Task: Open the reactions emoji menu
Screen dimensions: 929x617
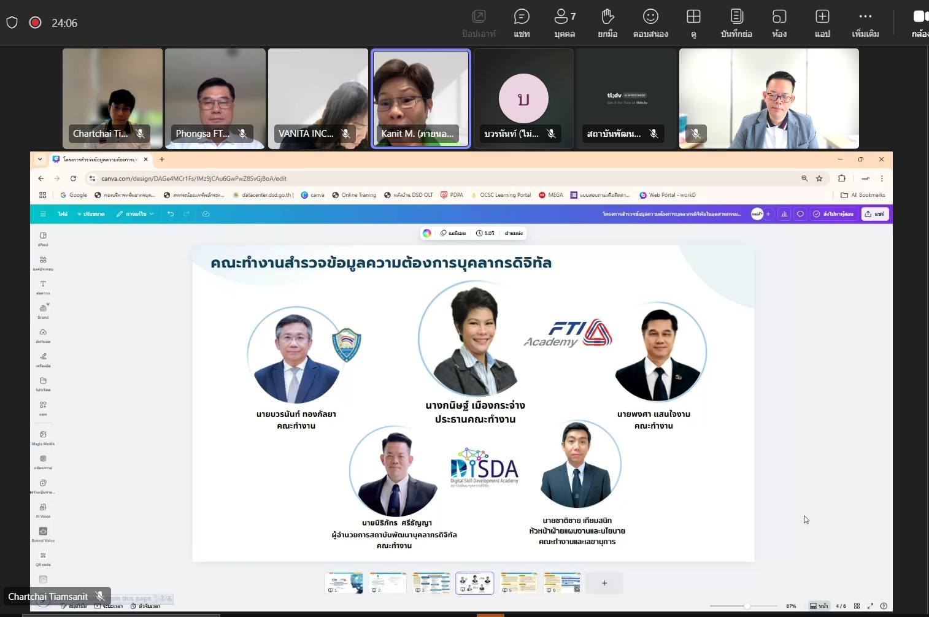Action: coord(650,23)
